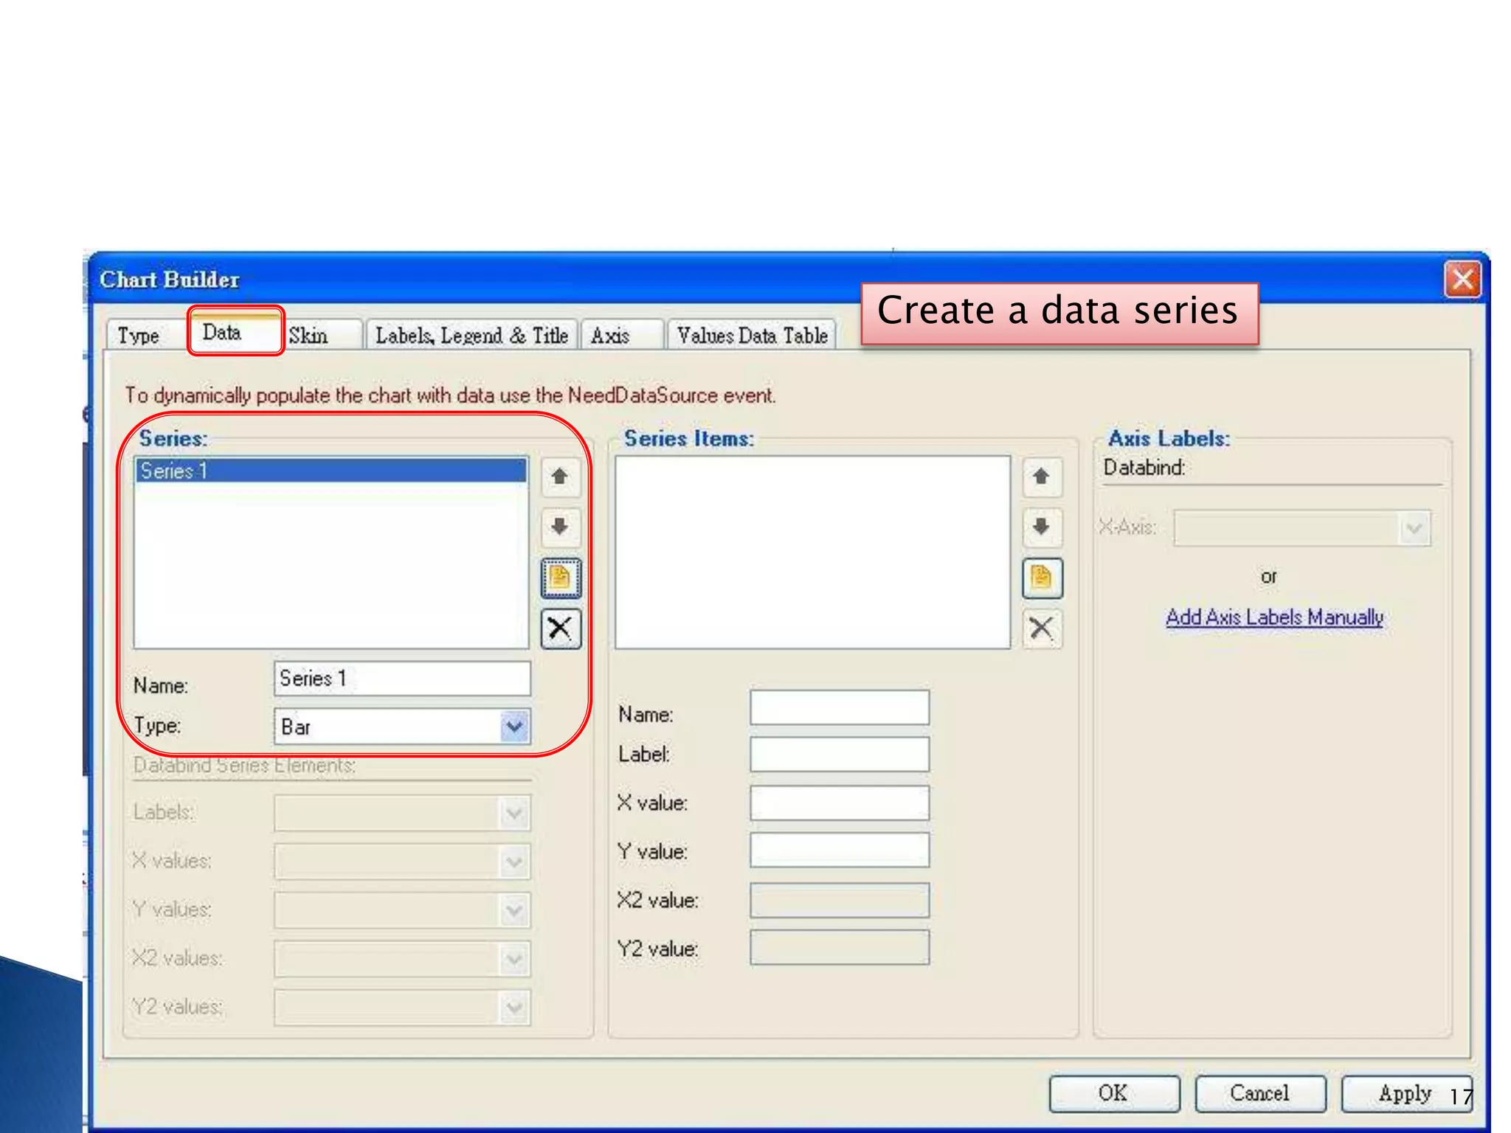Image resolution: width=1511 pixels, height=1133 pixels.
Task: Move selected series up with arrow icon
Action: [x=560, y=477]
